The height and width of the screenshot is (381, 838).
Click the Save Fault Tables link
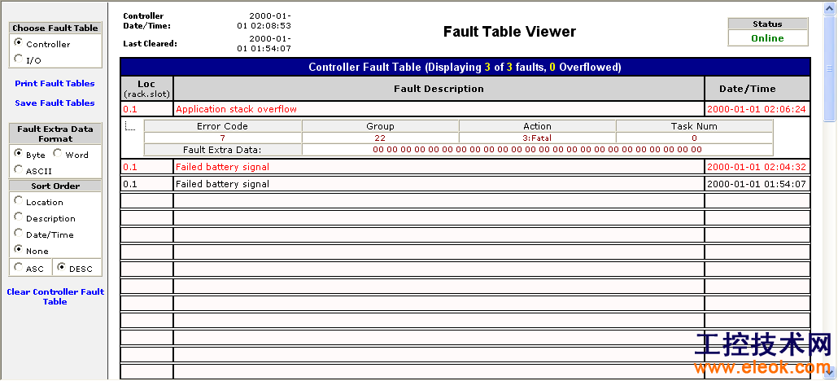coord(55,103)
